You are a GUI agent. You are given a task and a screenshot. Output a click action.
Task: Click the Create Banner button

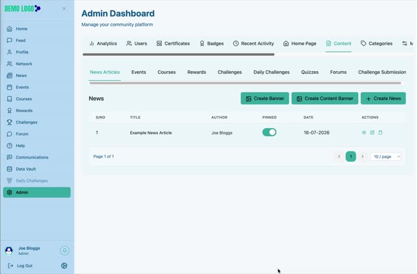pos(265,98)
